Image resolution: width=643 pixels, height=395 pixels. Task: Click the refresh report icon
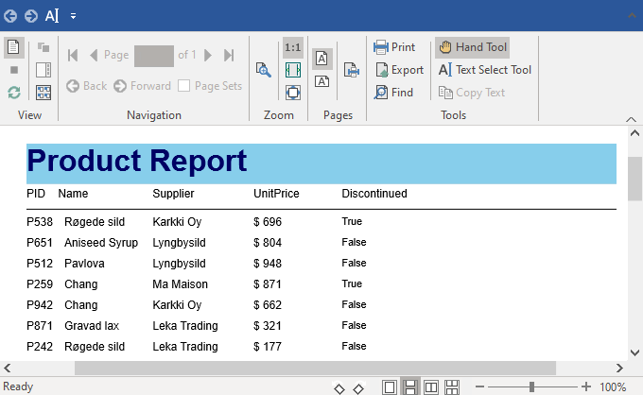tap(14, 93)
